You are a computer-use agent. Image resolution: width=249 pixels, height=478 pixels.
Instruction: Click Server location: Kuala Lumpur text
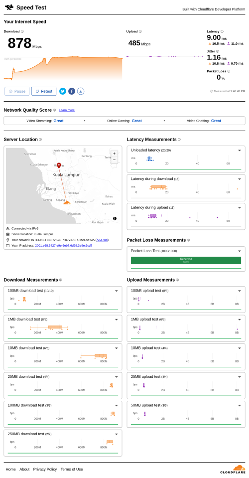pos(32,234)
